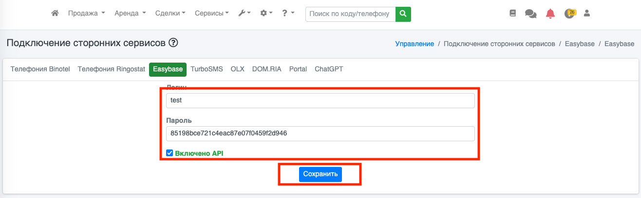
Task: Click into the Пароль input field
Action: [320, 133]
